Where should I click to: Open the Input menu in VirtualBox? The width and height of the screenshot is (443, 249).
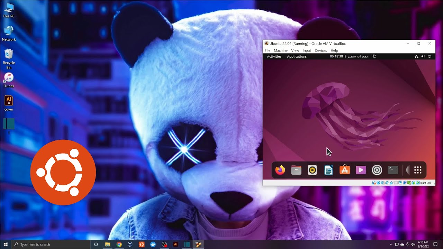click(307, 50)
